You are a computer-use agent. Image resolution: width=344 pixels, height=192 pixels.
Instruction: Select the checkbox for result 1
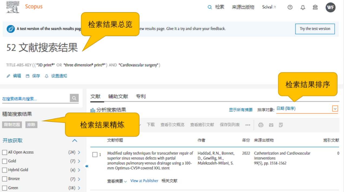[x=95, y=155]
